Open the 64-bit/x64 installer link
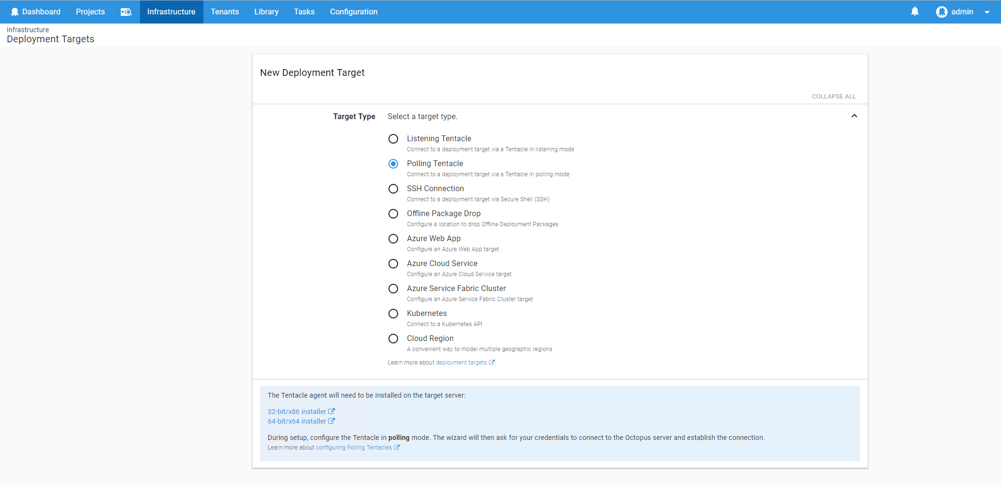The image size is (1001, 487). (x=297, y=421)
